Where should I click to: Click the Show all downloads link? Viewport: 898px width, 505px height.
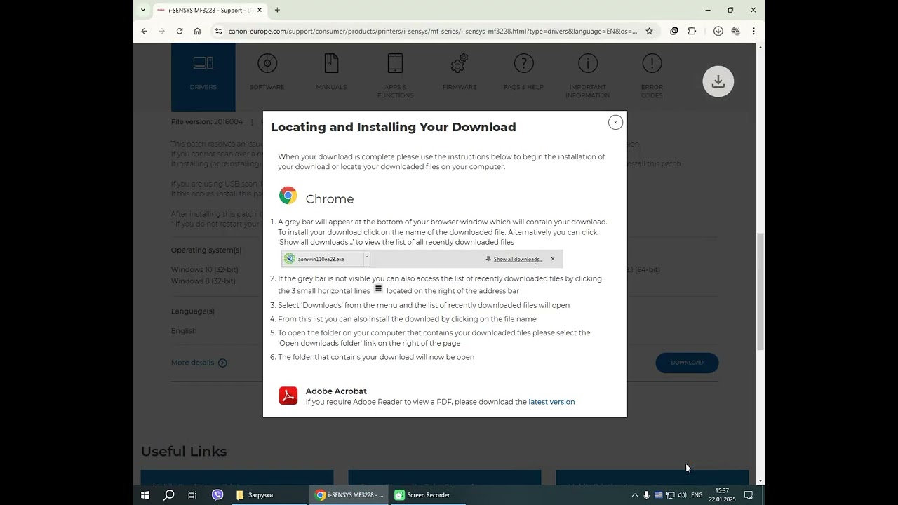518,259
